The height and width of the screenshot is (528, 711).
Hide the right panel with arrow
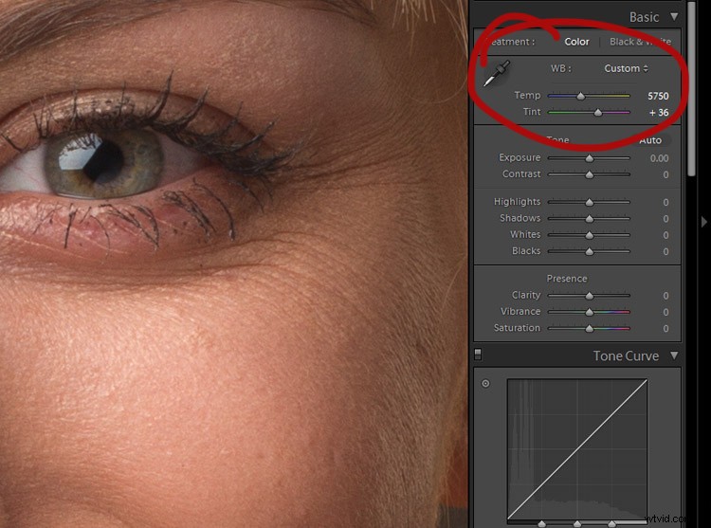(703, 222)
